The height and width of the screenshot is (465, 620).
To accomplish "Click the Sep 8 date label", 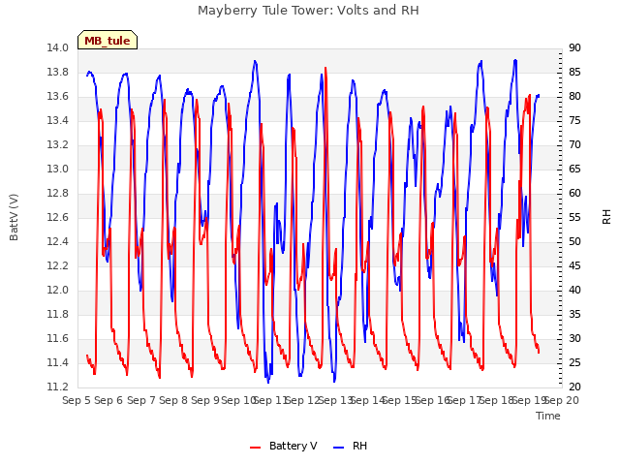I will 173,400.
